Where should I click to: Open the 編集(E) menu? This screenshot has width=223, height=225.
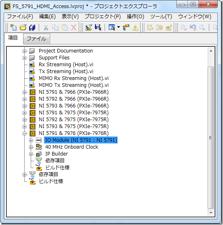[x=47, y=17]
